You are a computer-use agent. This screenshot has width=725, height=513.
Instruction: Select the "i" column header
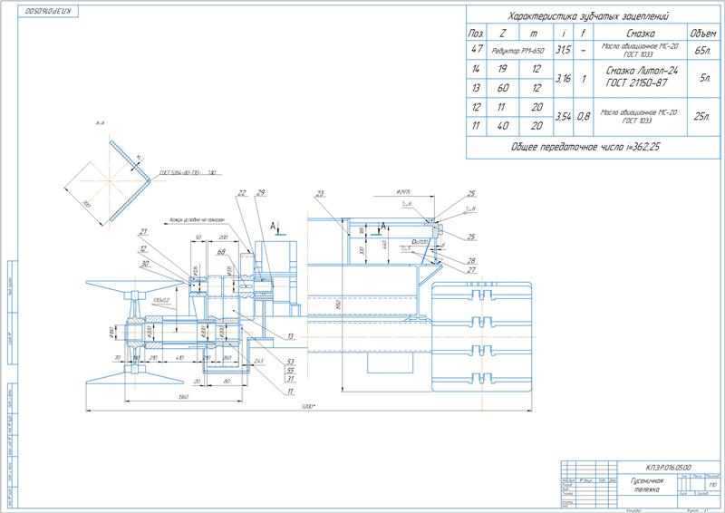pyautogui.click(x=564, y=34)
